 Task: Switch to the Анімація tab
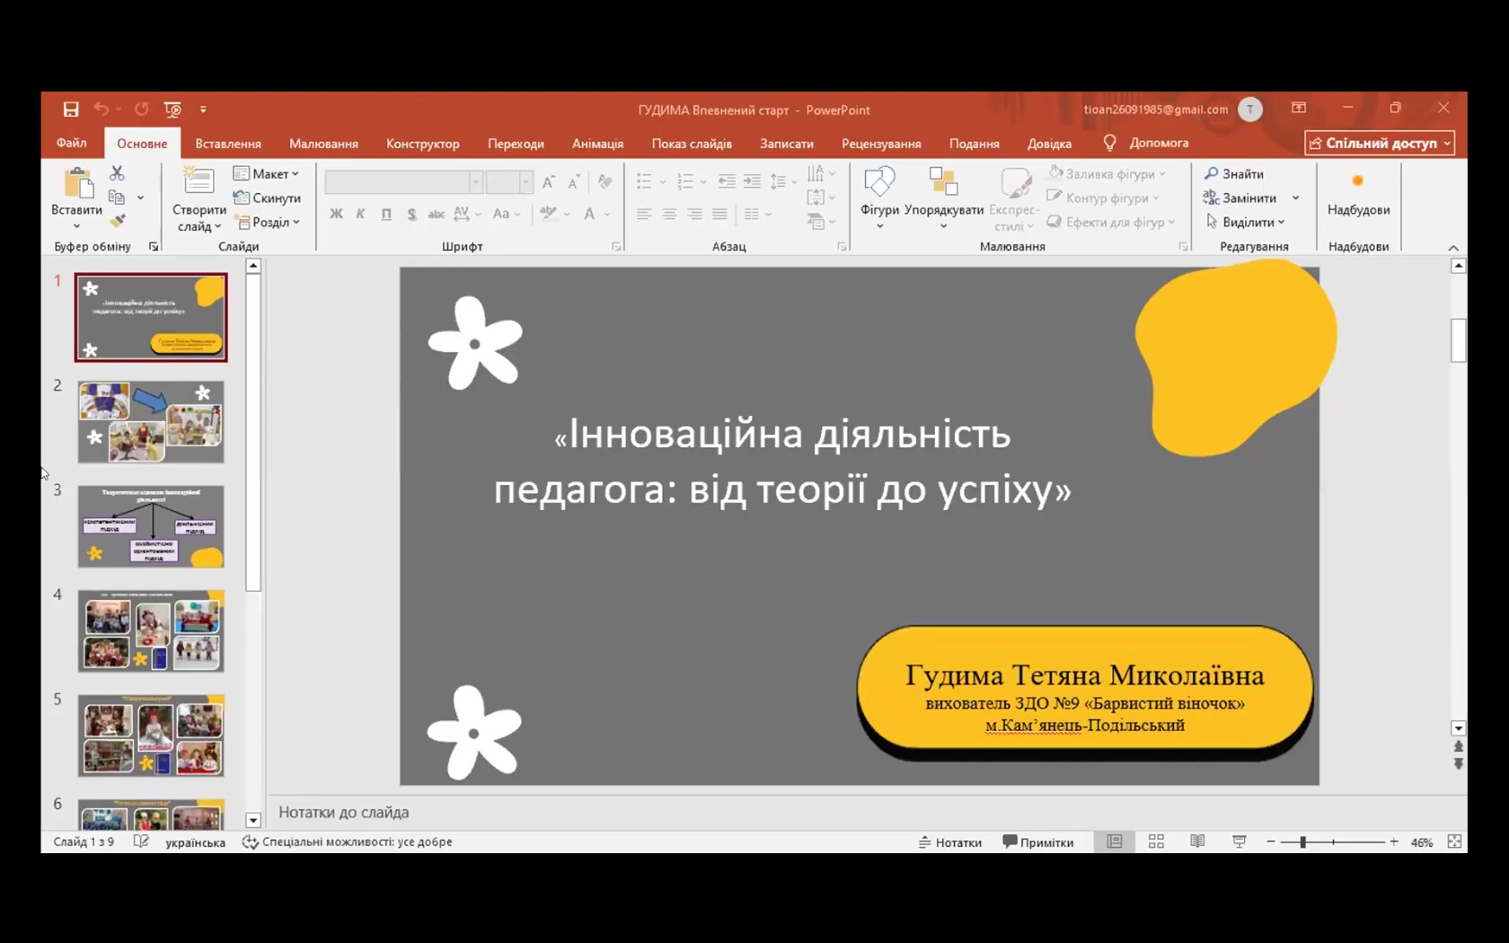597,144
